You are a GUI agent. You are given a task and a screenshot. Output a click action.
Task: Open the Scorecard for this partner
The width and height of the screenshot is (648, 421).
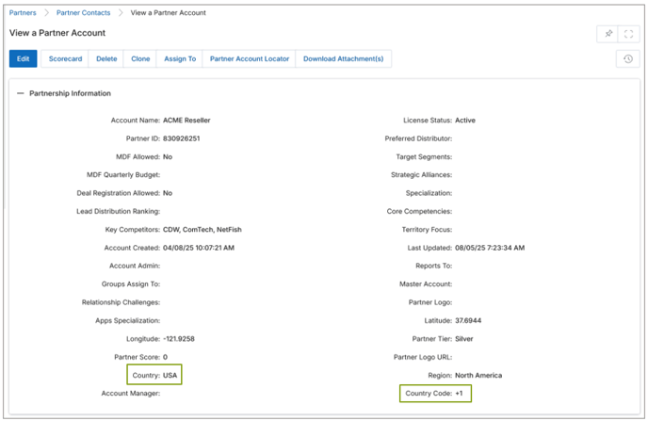pos(65,58)
